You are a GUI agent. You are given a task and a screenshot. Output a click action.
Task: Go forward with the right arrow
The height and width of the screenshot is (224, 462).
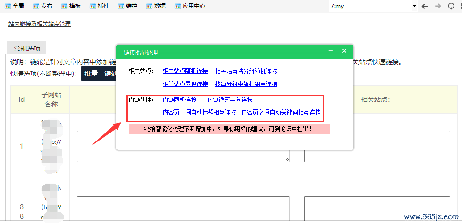[x=437, y=6]
